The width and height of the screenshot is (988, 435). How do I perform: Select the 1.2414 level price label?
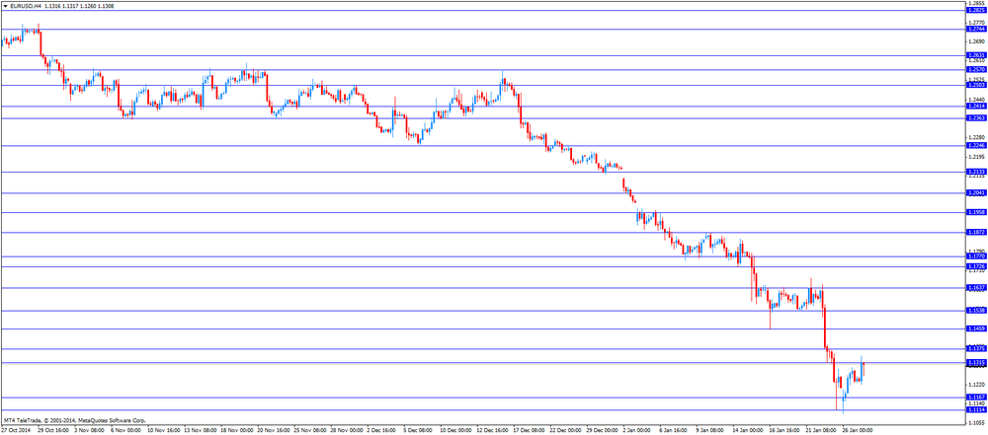coord(975,106)
